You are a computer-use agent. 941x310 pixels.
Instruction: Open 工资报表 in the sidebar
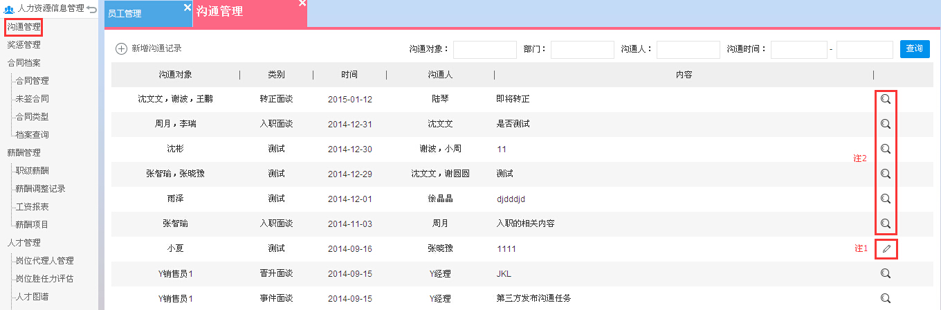pos(32,207)
